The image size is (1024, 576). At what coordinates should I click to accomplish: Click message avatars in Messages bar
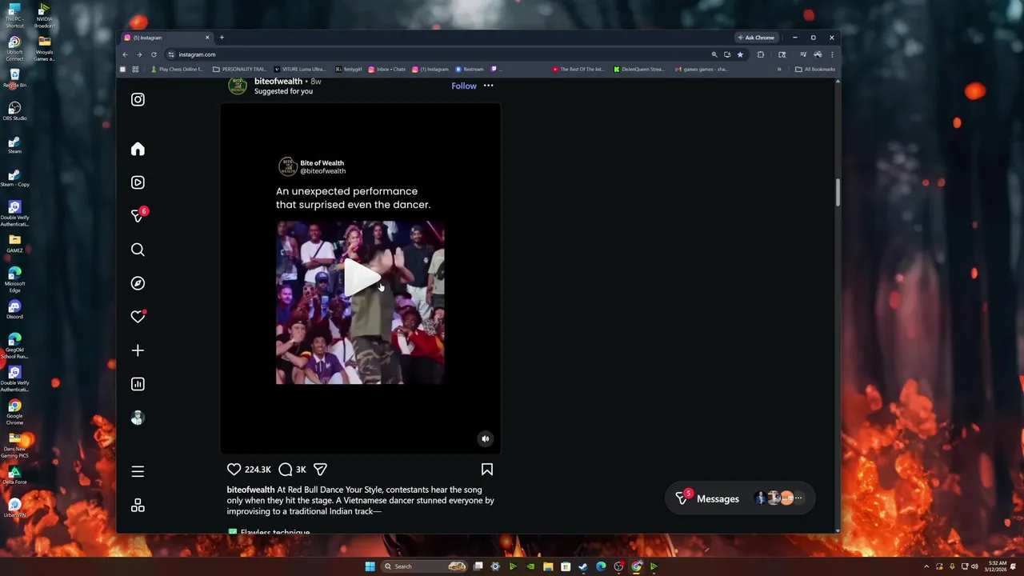(x=778, y=498)
